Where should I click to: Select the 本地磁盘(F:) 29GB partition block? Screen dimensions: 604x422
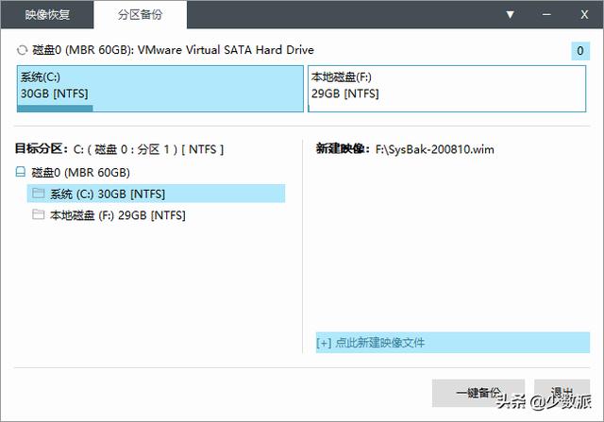click(x=446, y=89)
